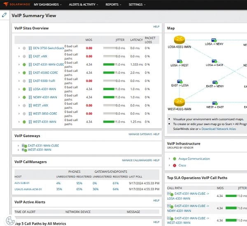Click green status icon for Avaya Communication

pyautogui.click(x=175, y=159)
